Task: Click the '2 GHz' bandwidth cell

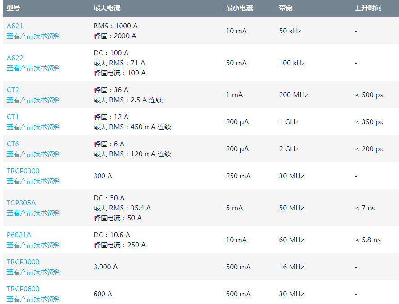Action: click(x=289, y=149)
